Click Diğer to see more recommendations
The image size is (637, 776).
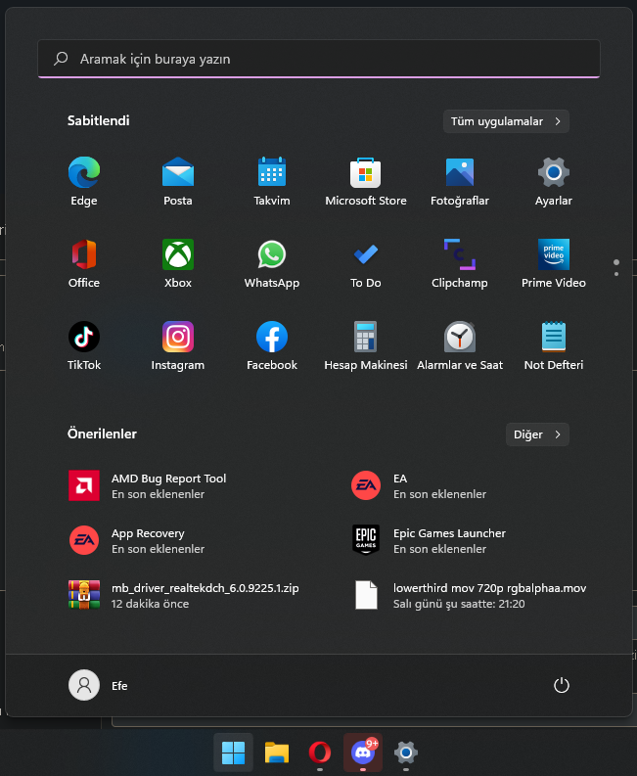point(537,434)
